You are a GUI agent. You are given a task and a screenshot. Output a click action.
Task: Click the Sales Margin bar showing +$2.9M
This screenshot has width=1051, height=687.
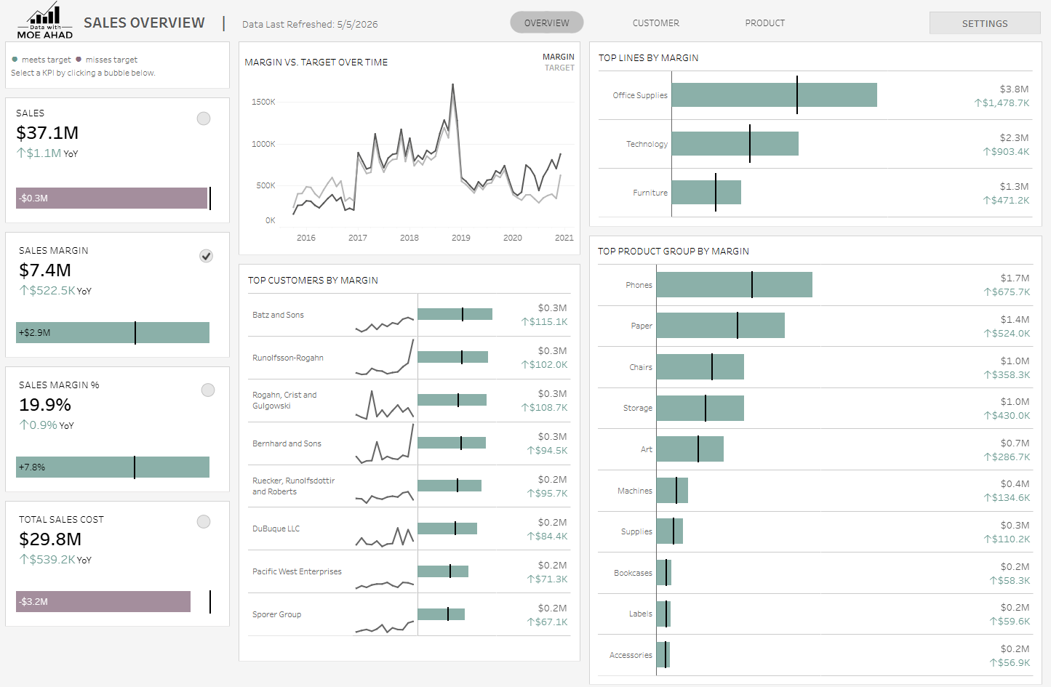[x=113, y=333]
